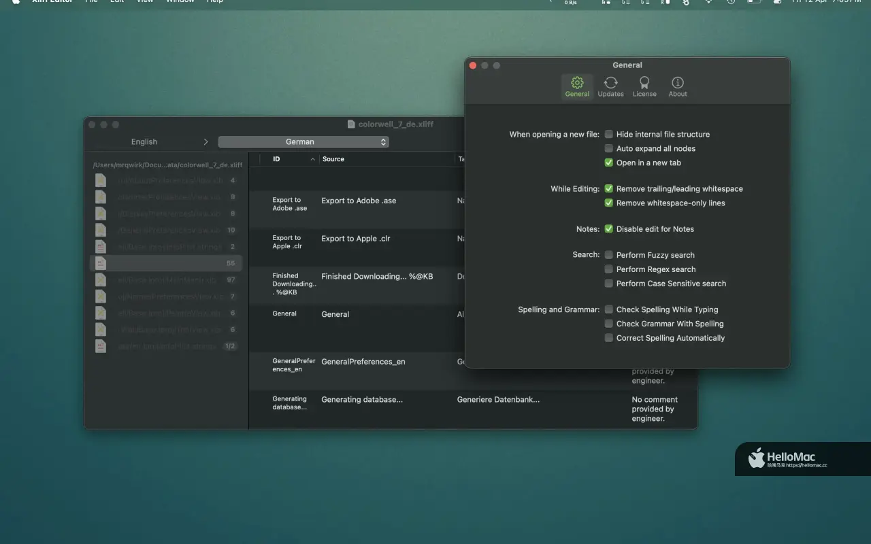Select the file path header in sidebar

click(167, 165)
